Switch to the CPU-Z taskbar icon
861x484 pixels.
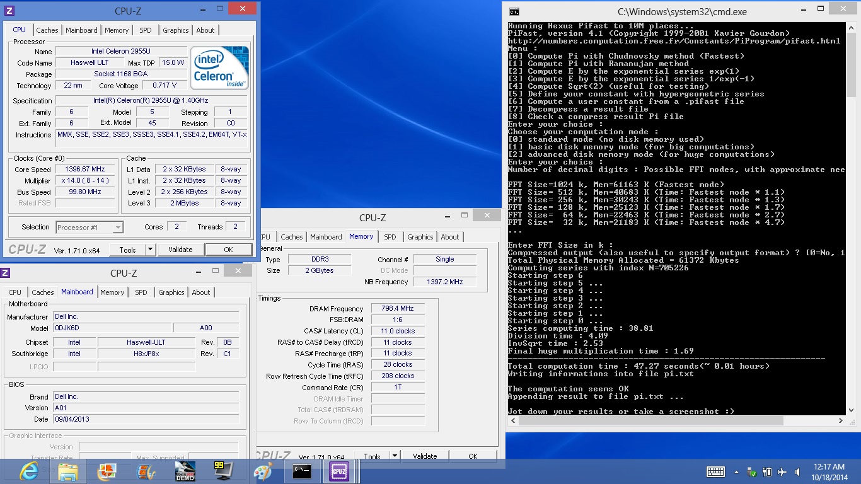pos(340,471)
